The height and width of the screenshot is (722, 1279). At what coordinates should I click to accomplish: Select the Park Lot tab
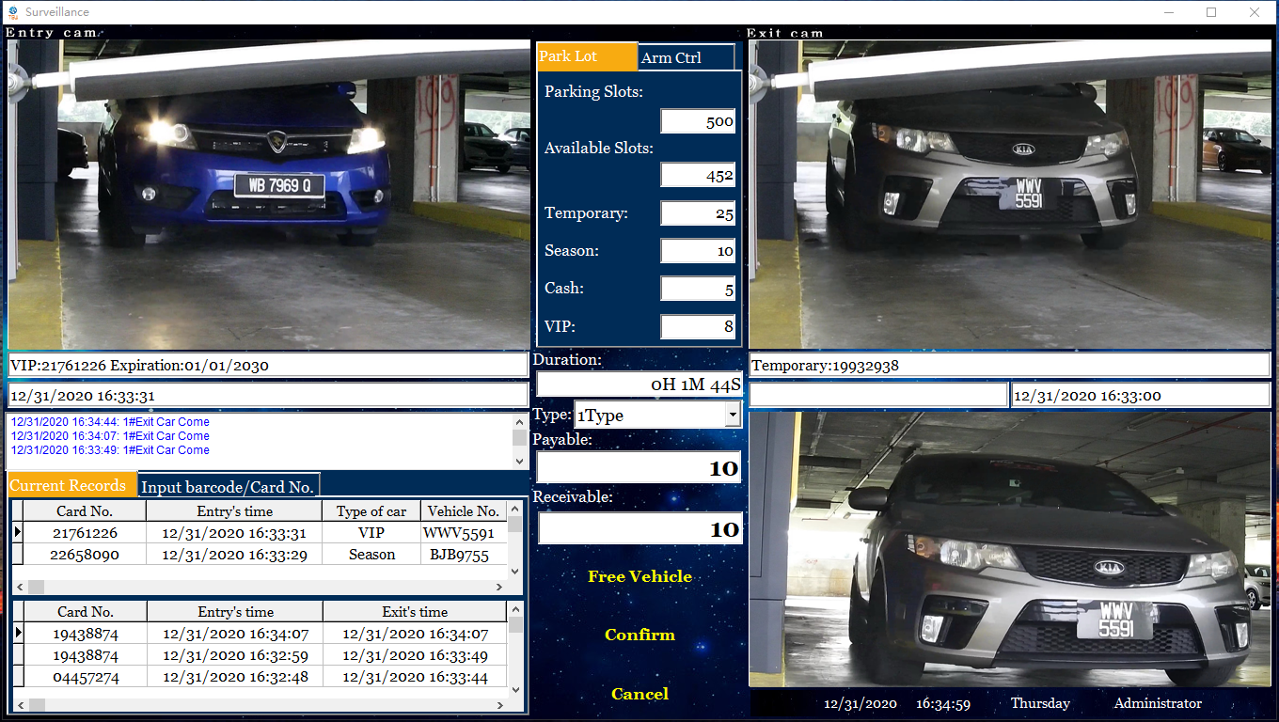(587, 56)
